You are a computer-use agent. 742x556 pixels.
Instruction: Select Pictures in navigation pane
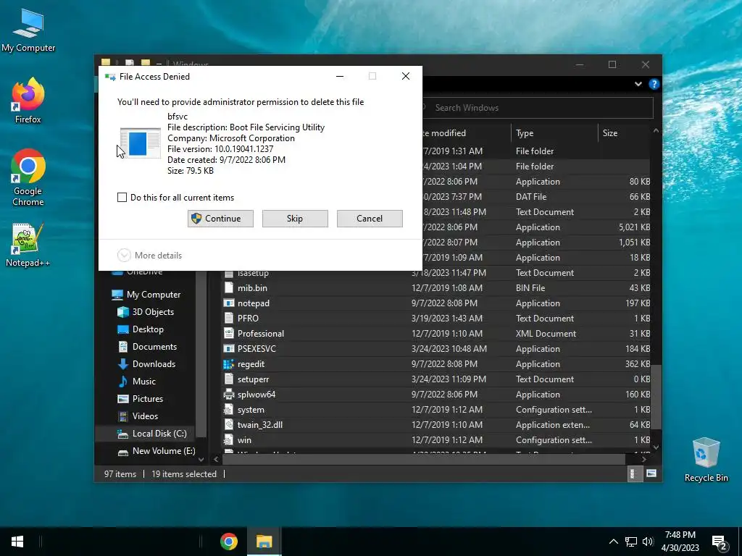tap(140, 399)
